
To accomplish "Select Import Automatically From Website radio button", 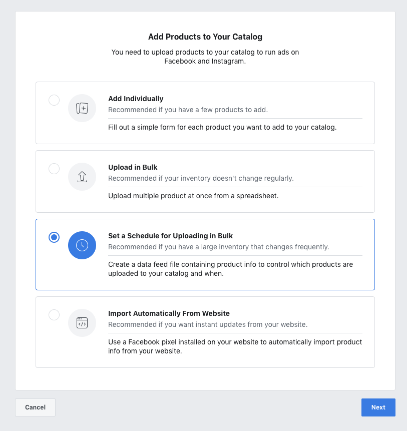I will [x=54, y=315].
